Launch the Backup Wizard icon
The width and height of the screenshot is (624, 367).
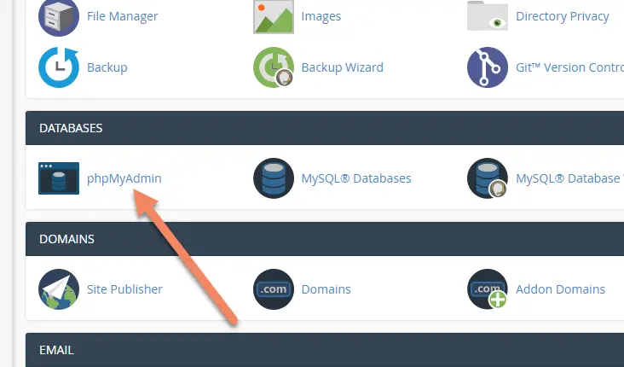coord(274,67)
